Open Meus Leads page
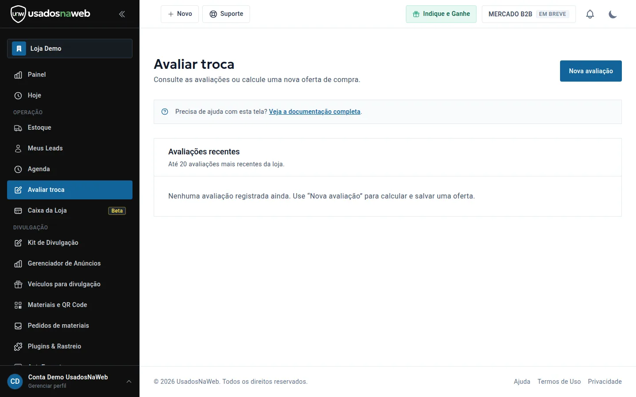 click(70, 148)
